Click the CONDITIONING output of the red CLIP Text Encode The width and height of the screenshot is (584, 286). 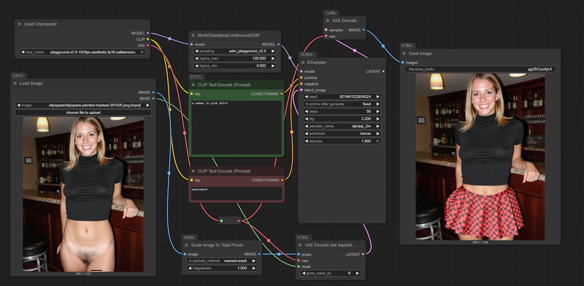coord(282,180)
